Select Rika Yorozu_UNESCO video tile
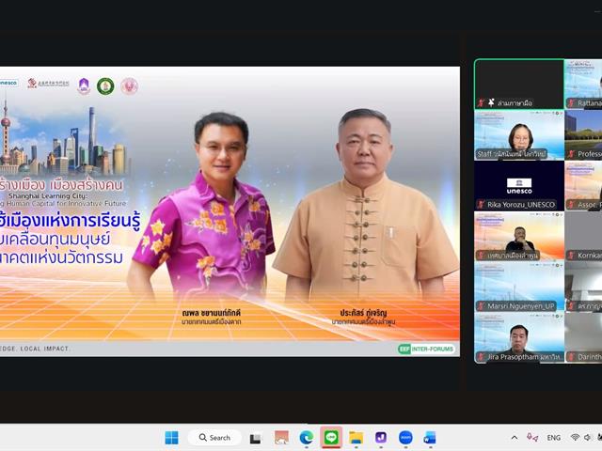Screen dimensions: 602x451 coord(518,185)
